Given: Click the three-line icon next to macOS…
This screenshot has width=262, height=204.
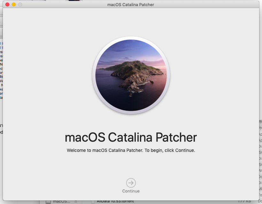Looking at the screenshot, I should [x=76, y=201].
